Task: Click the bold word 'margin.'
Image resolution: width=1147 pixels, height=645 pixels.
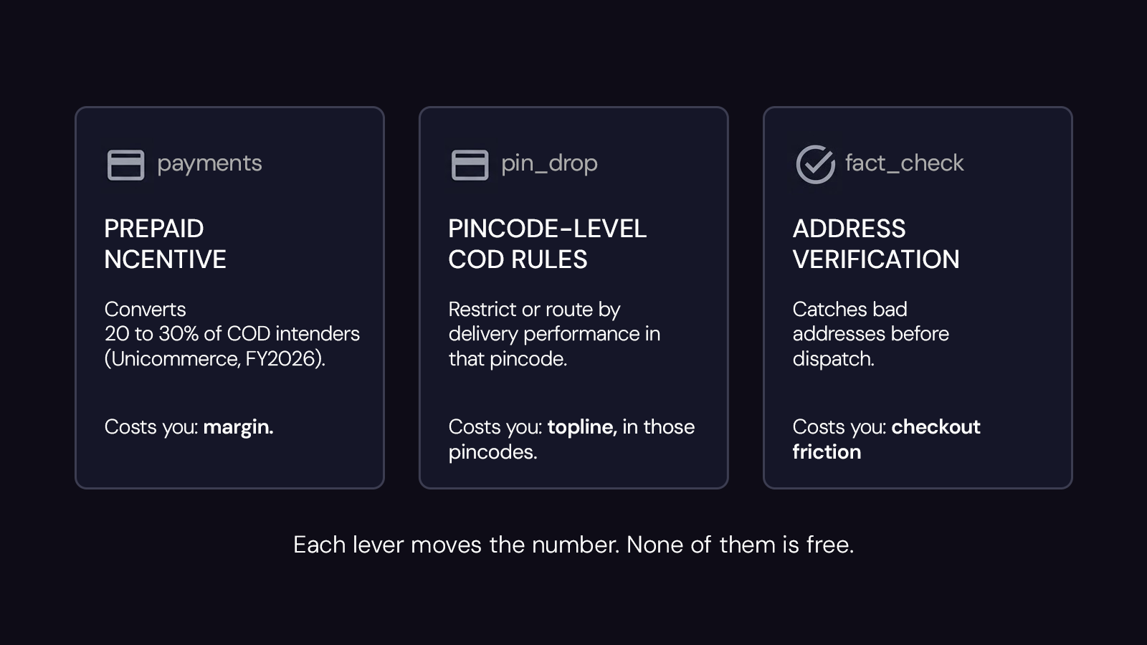Action: [x=238, y=427]
